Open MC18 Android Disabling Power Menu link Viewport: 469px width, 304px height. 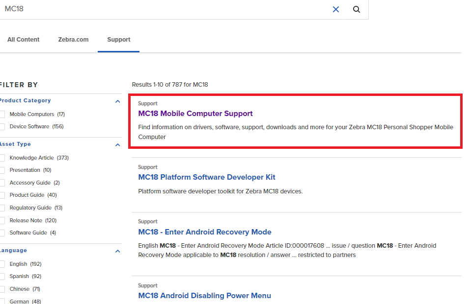(204, 296)
